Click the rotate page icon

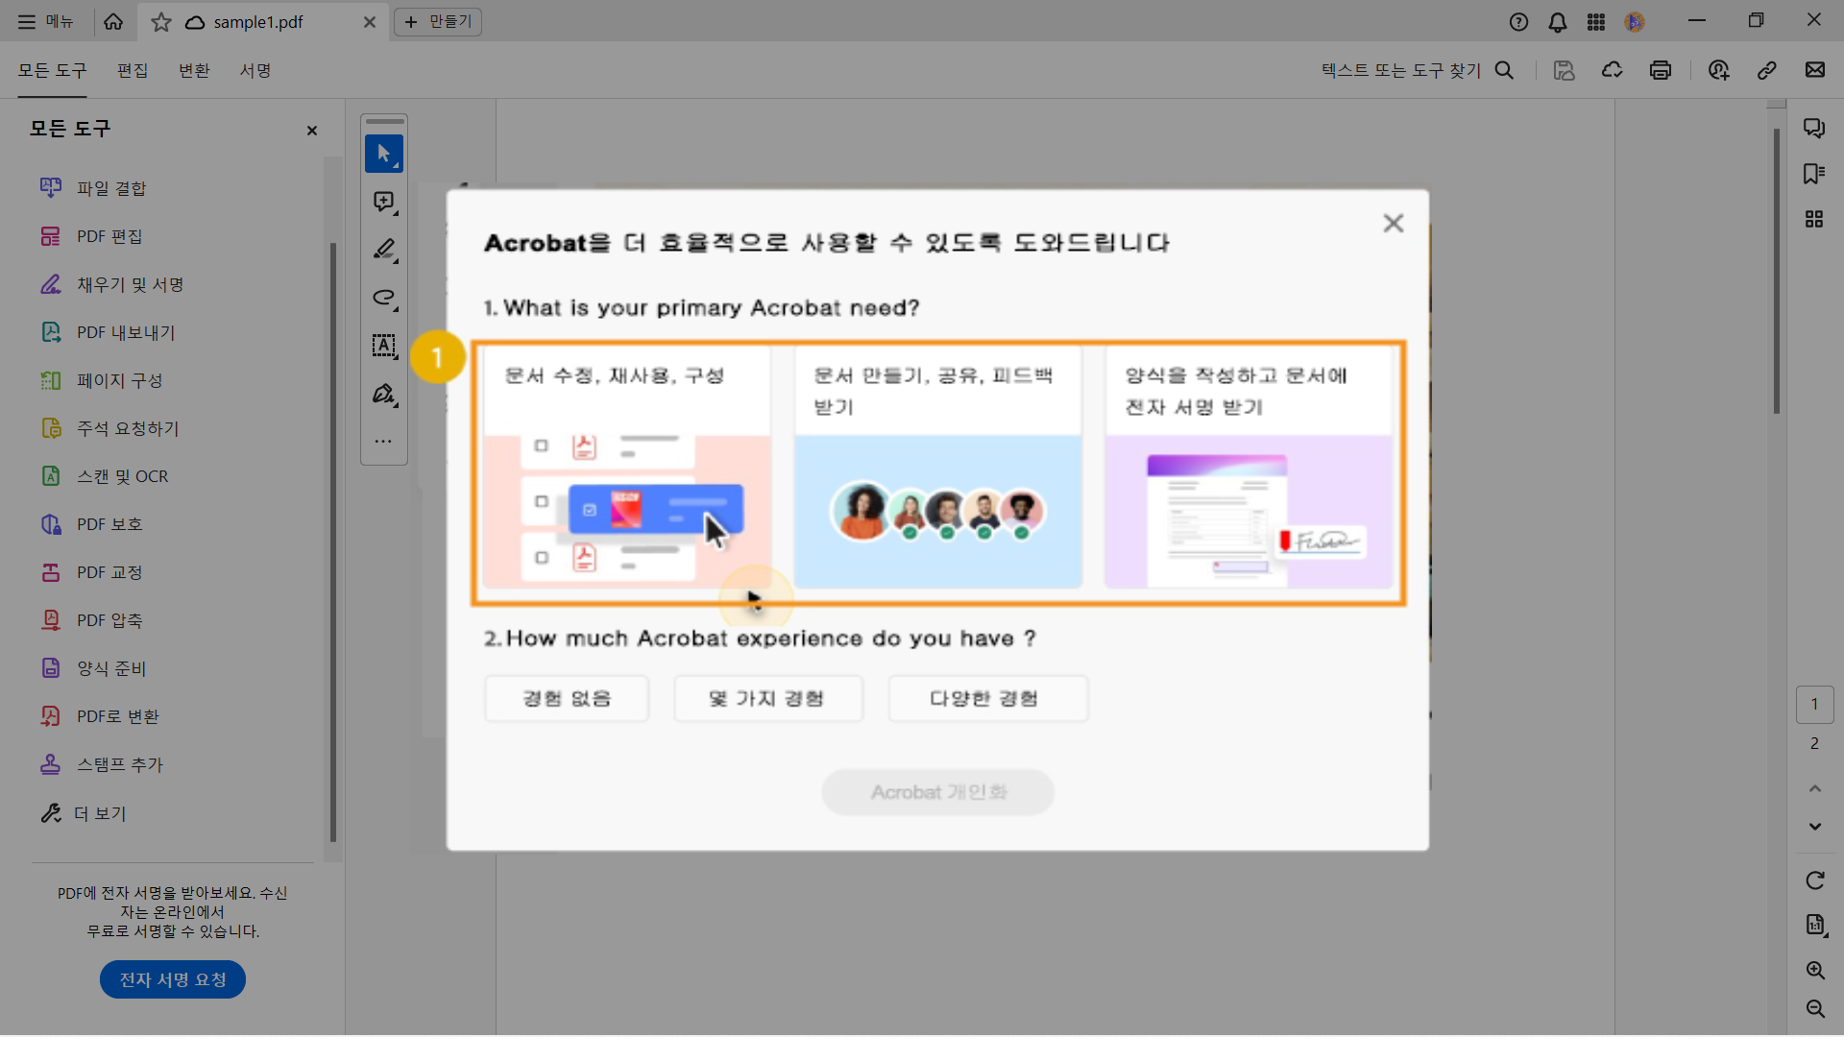click(1815, 880)
